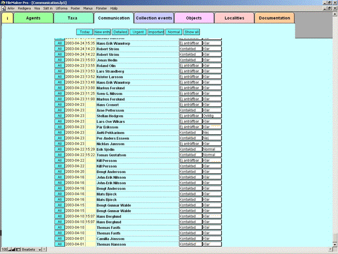Click horizontal scrollbar left arrow at bottom

coord(45,249)
